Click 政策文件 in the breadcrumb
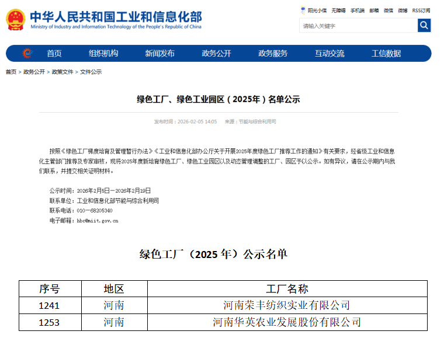 (x=63, y=72)
